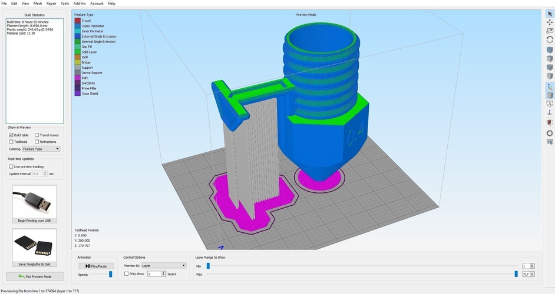
Task: Click the External Single Extrusion legend swatch
Action: (x=77, y=36)
